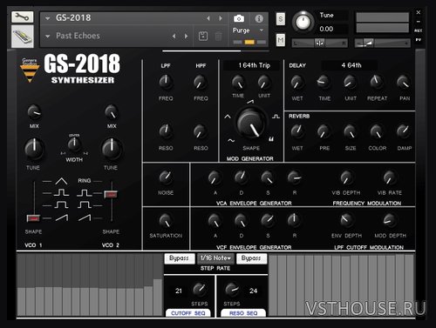436x328 pixels.
Task: Toggle Mute M button
Action: point(281,40)
